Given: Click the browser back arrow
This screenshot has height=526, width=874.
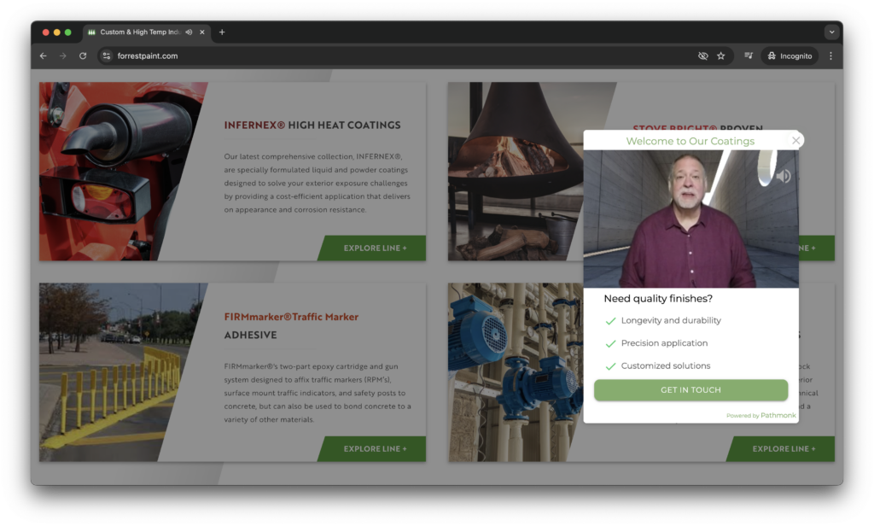Looking at the screenshot, I should 44,56.
